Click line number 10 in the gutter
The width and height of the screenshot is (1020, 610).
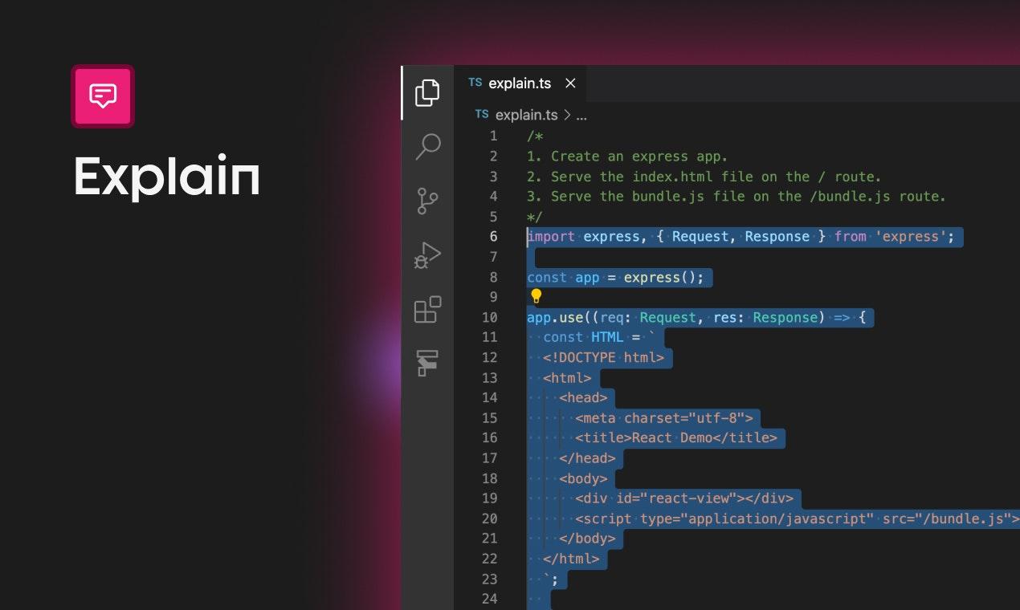[x=490, y=317]
